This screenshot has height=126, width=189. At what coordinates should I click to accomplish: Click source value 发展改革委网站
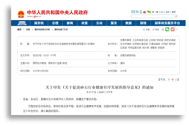[x=128, y=55]
